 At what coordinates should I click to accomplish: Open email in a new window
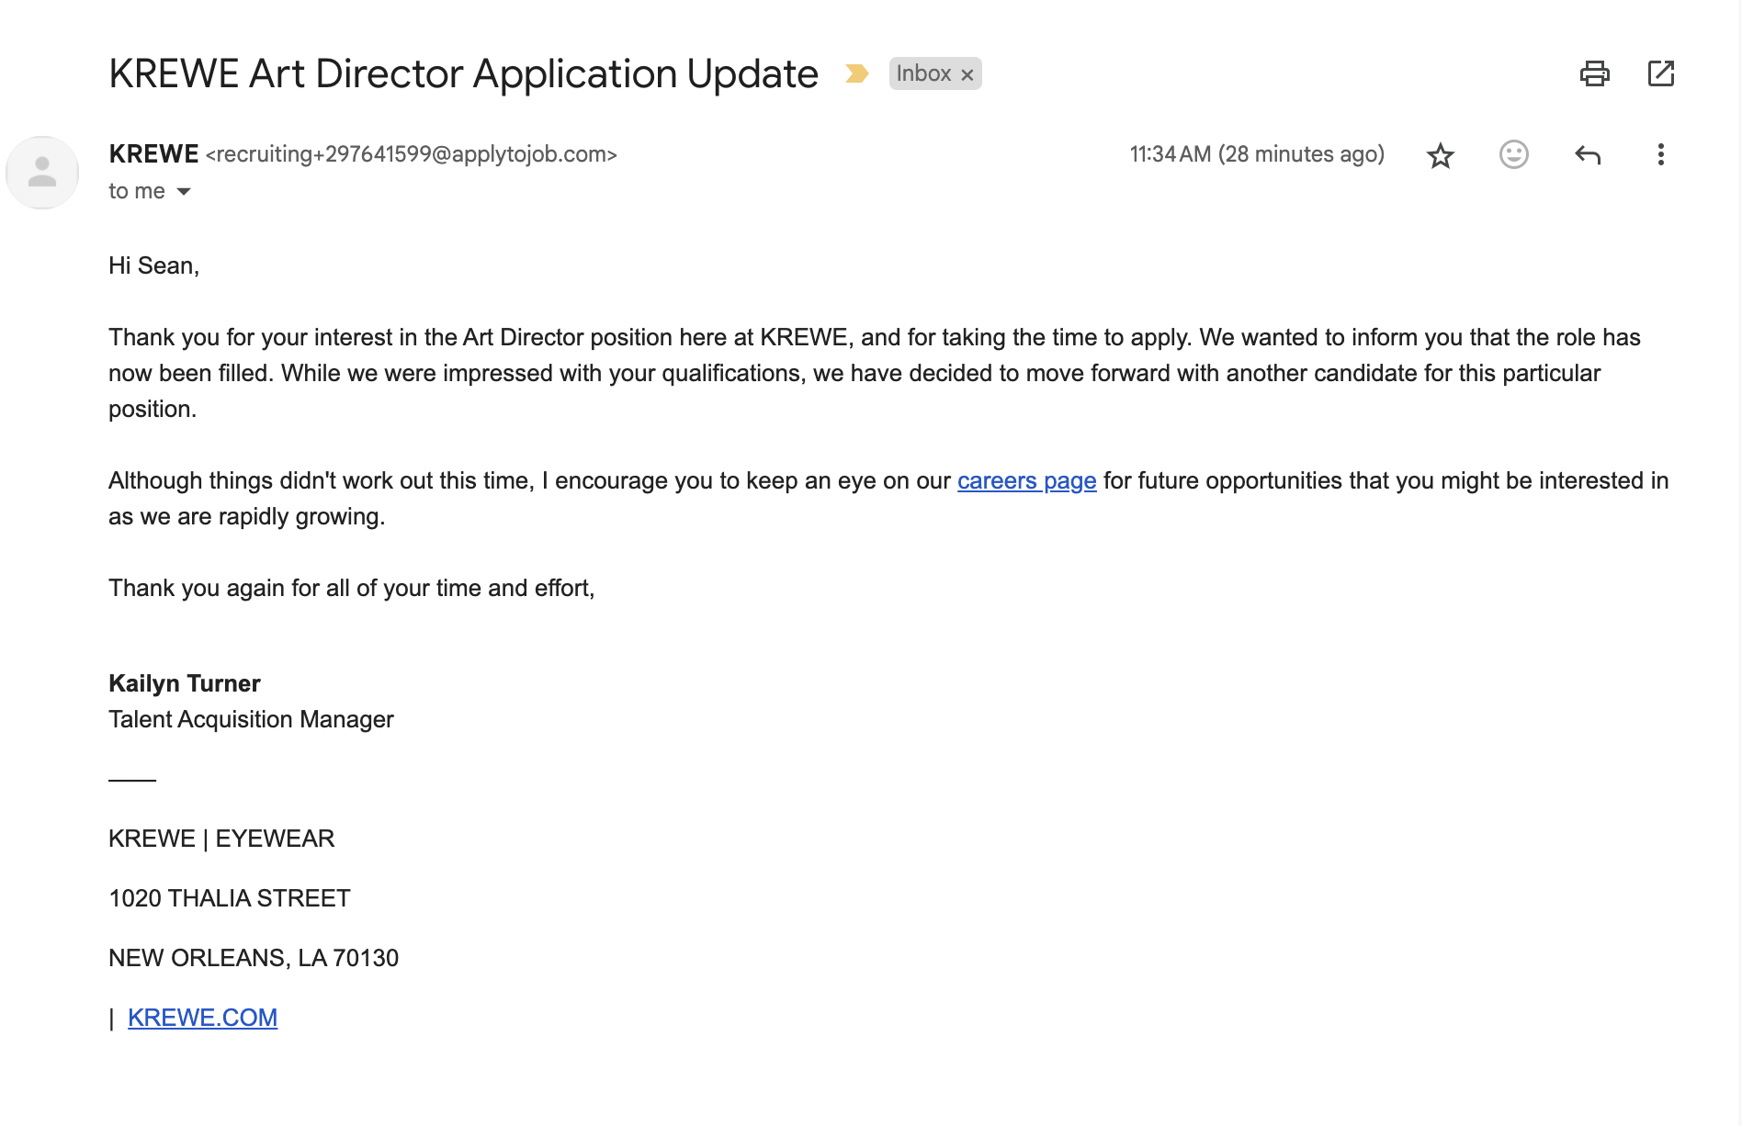pos(1661,73)
